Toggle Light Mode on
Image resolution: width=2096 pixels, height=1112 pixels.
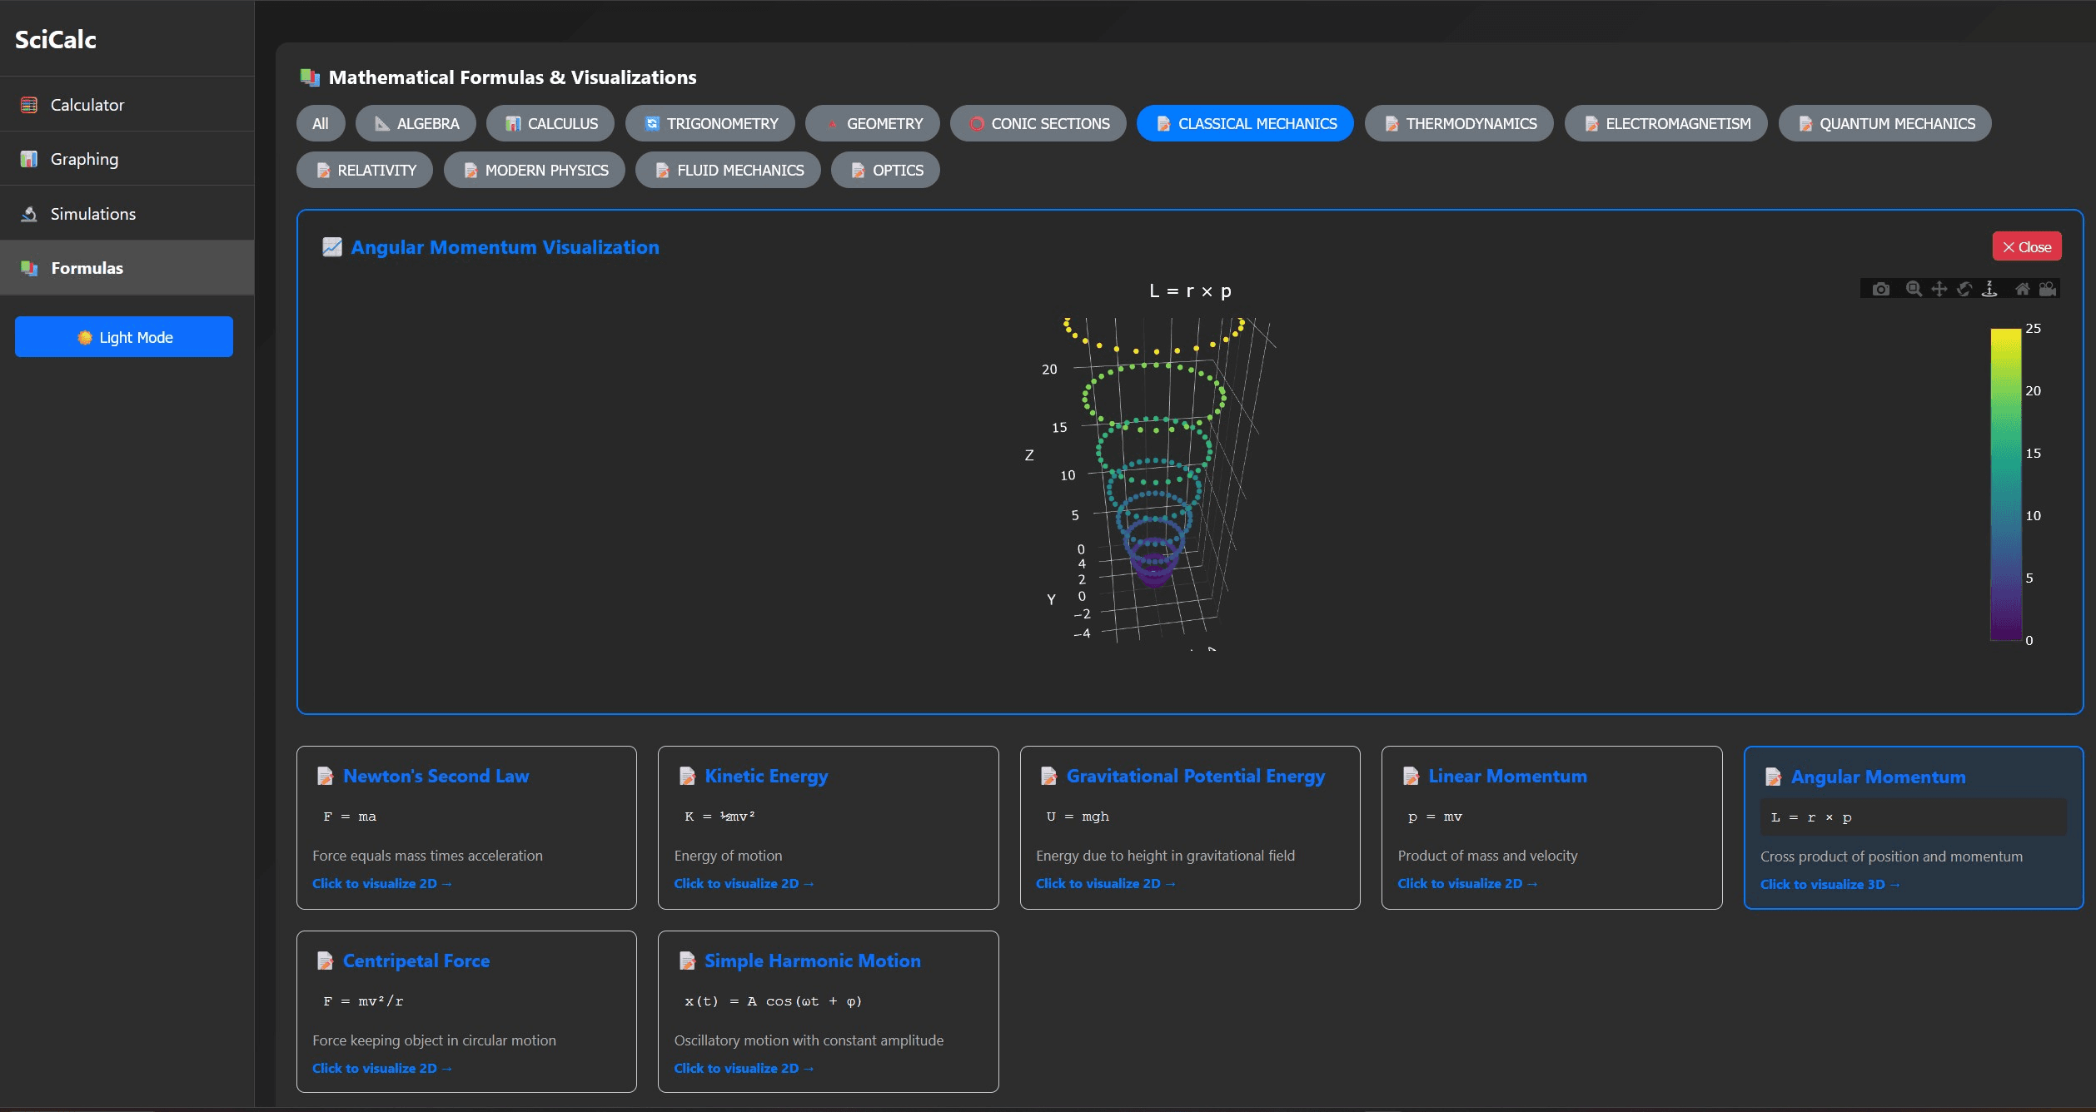pos(123,336)
